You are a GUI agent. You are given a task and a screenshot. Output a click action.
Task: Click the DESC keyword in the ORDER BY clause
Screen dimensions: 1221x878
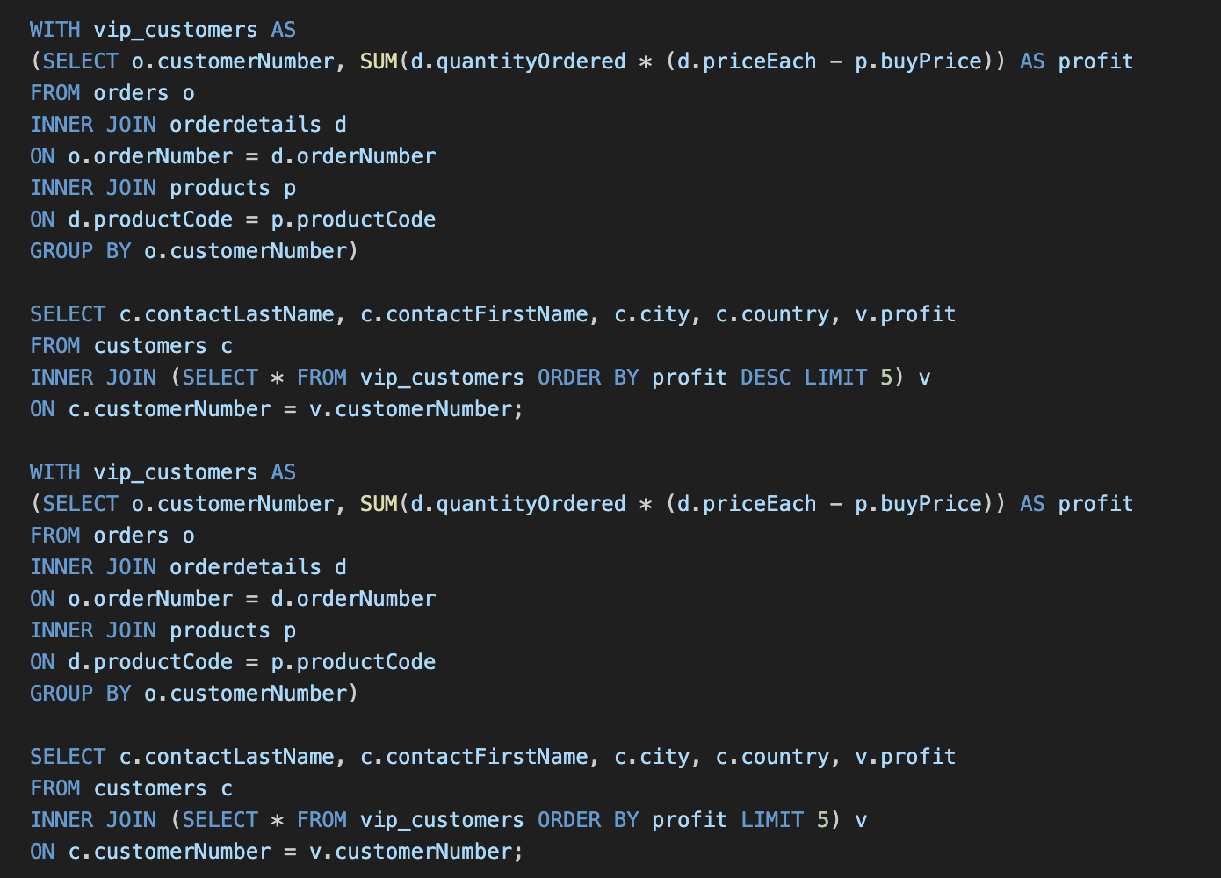(x=765, y=378)
